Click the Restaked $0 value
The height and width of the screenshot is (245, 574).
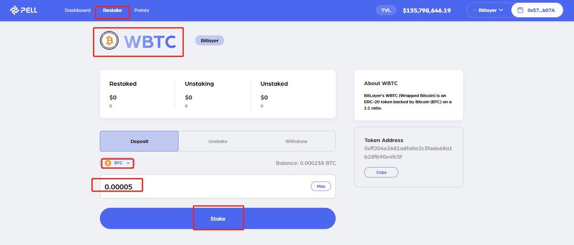(x=113, y=97)
